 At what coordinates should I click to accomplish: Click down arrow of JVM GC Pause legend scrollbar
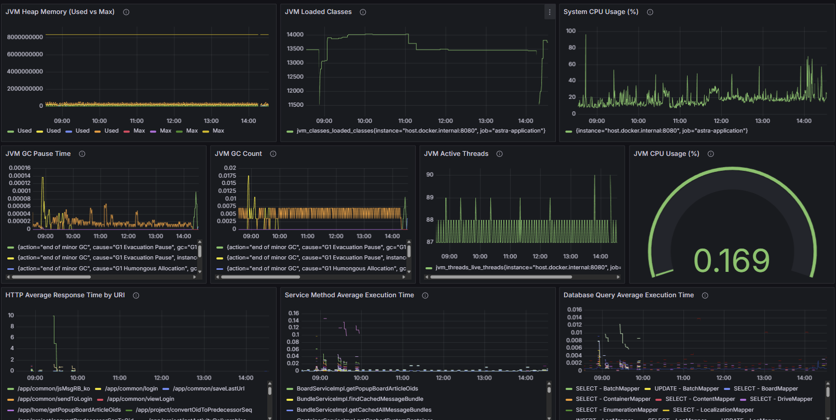click(200, 271)
